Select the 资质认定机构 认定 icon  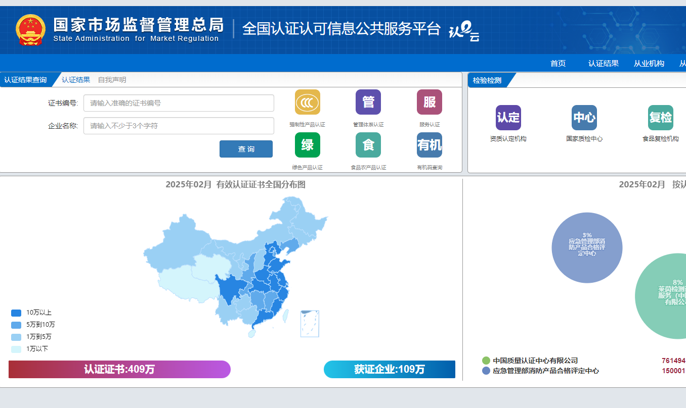pos(508,117)
